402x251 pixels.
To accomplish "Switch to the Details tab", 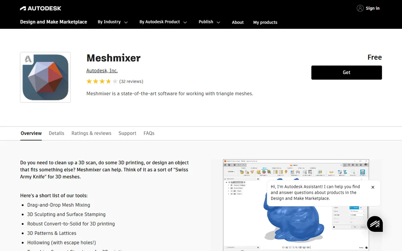I will [x=56, y=133].
